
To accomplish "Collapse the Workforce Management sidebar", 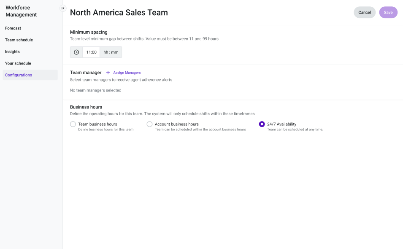I will click(63, 8).
